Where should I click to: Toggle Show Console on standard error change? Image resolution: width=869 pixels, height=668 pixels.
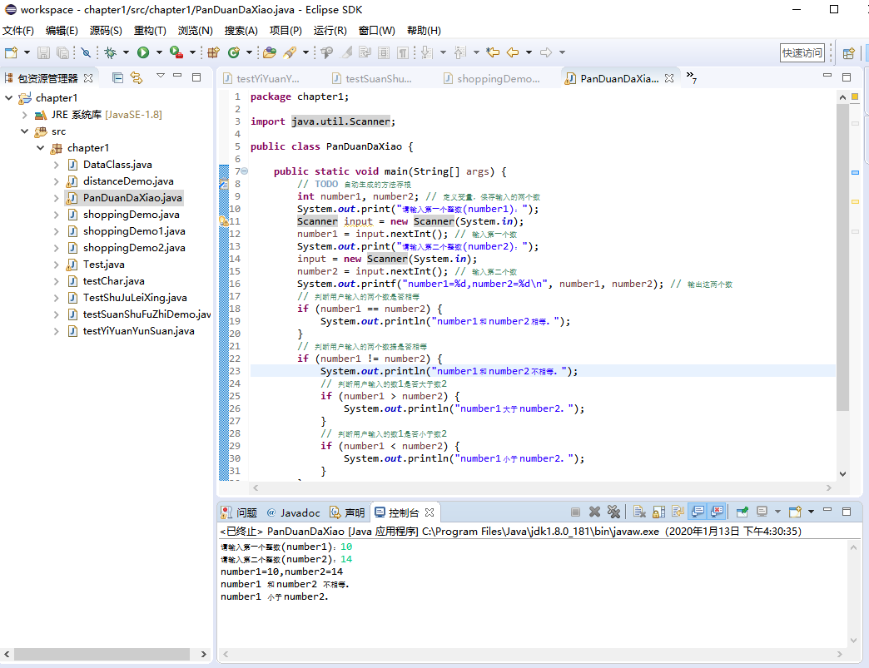717,512
